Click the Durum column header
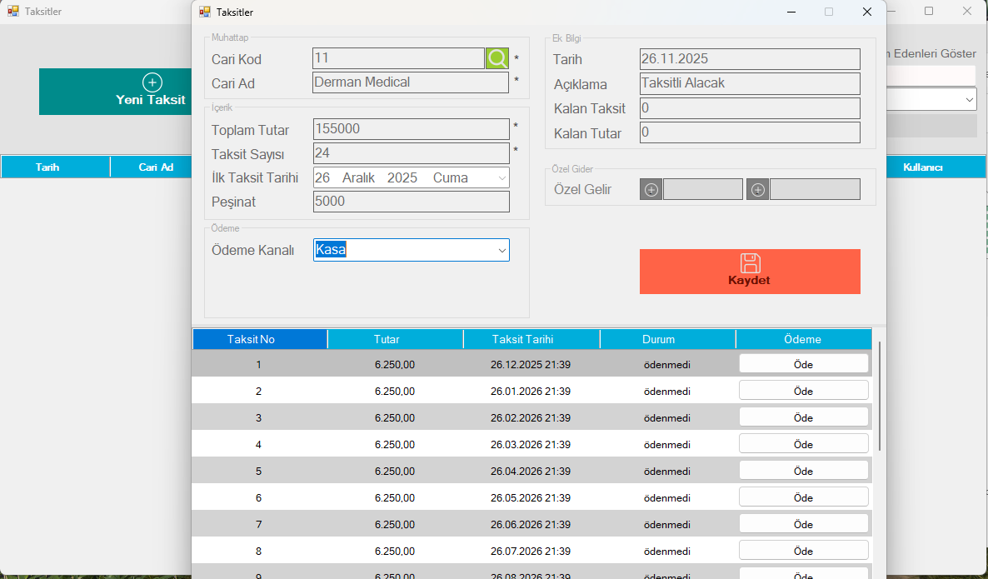988x579 pixels. coord(666,339)
